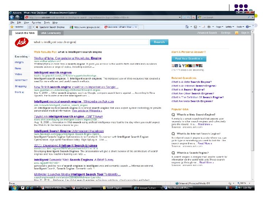
Task: Open the Page dropdown menu
Action: (220, 27)
